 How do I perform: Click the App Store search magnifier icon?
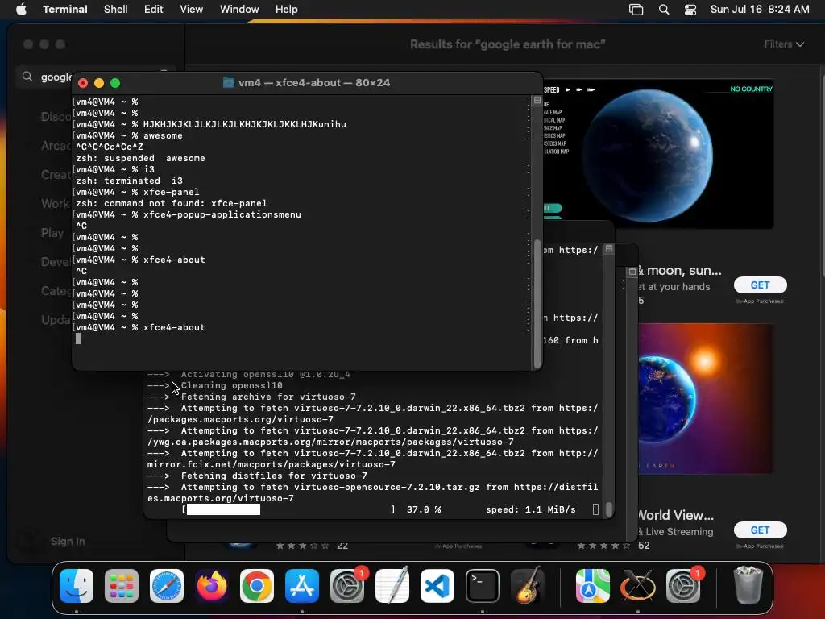point(27,77)
